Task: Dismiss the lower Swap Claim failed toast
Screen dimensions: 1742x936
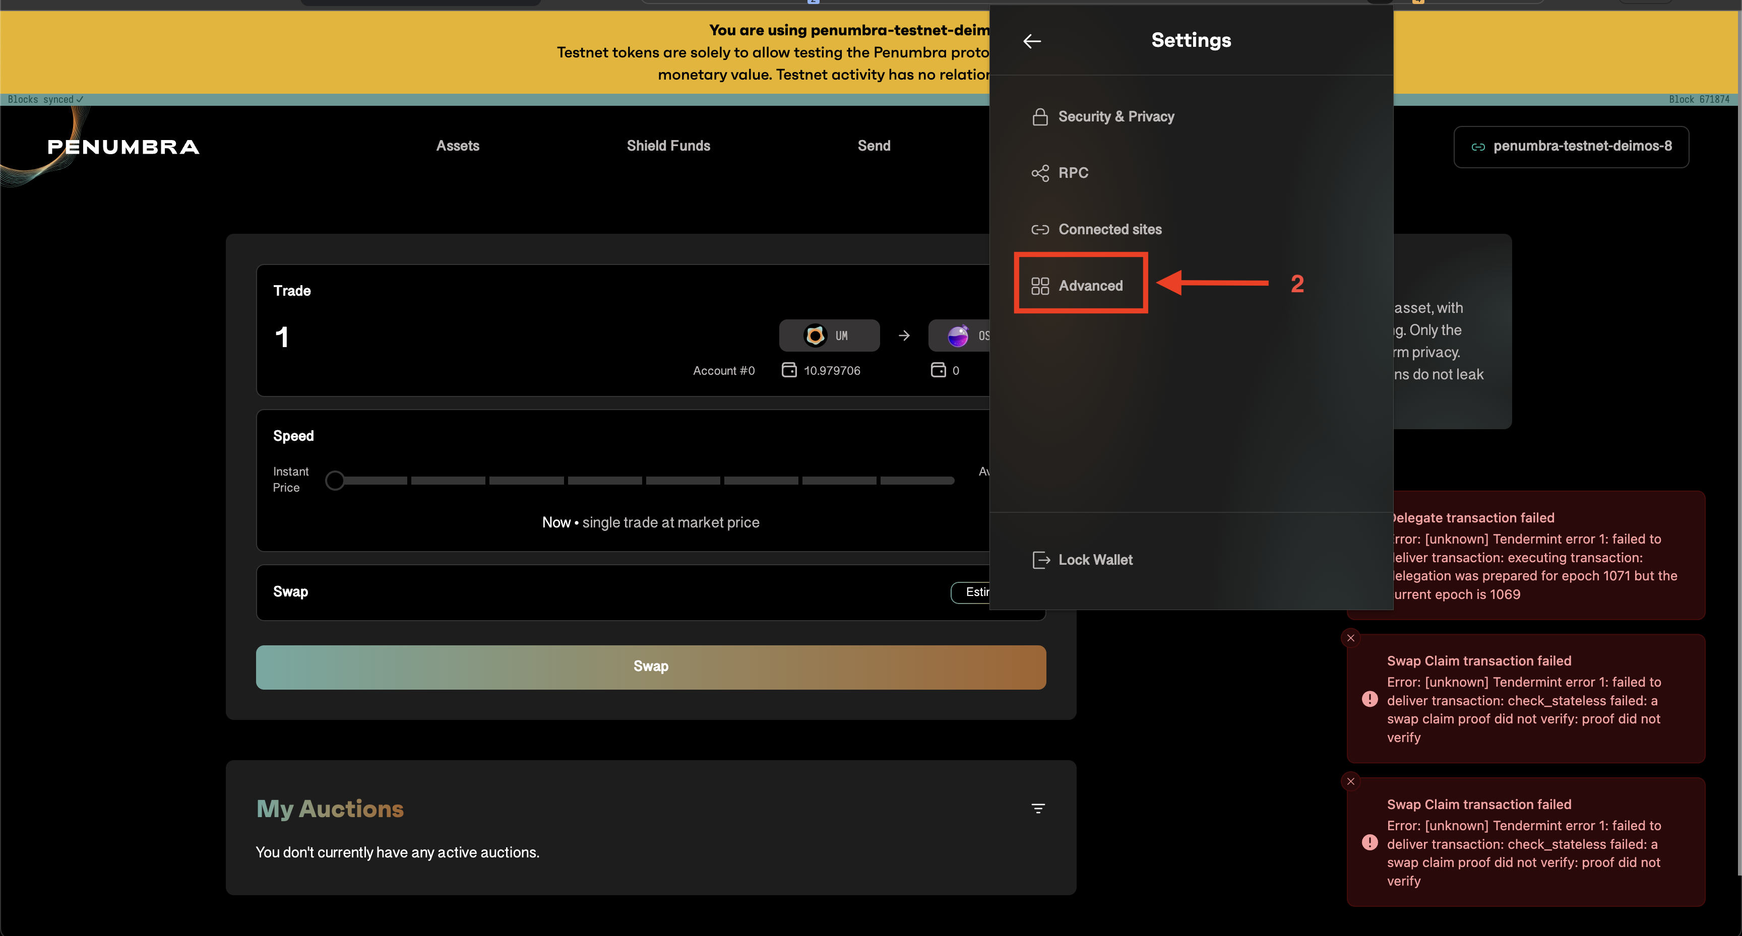Action: coord(1350,781)
